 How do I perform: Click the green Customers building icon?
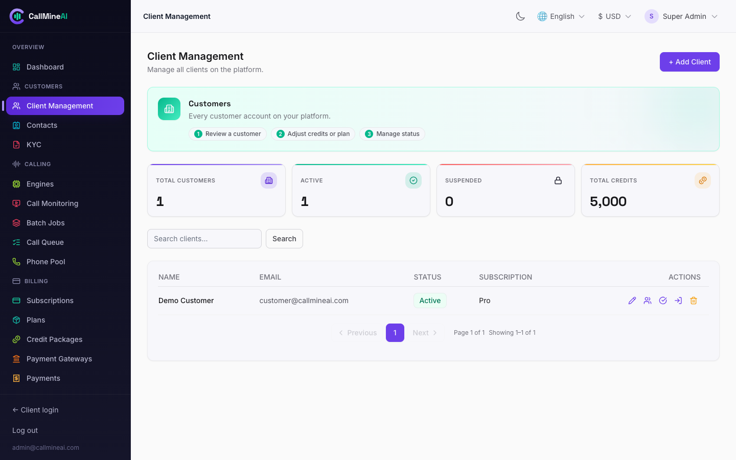169,109
